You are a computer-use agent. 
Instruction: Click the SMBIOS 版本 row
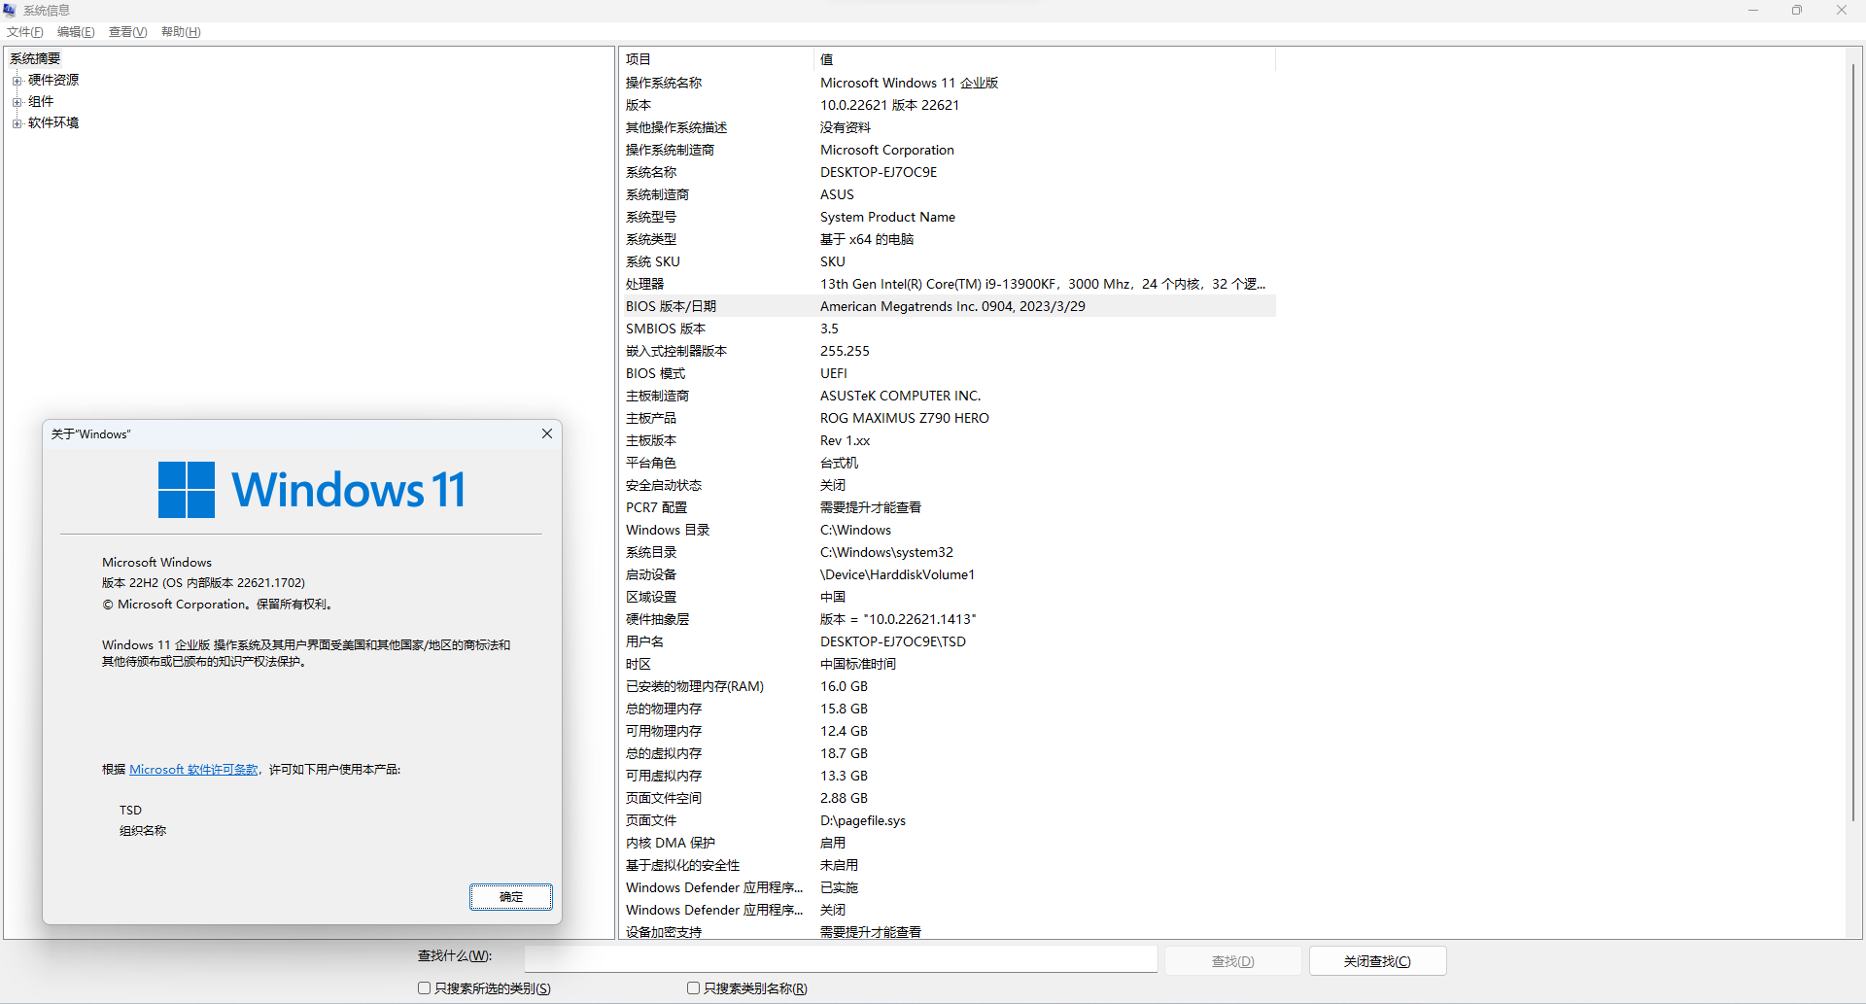tap(948, 329)
